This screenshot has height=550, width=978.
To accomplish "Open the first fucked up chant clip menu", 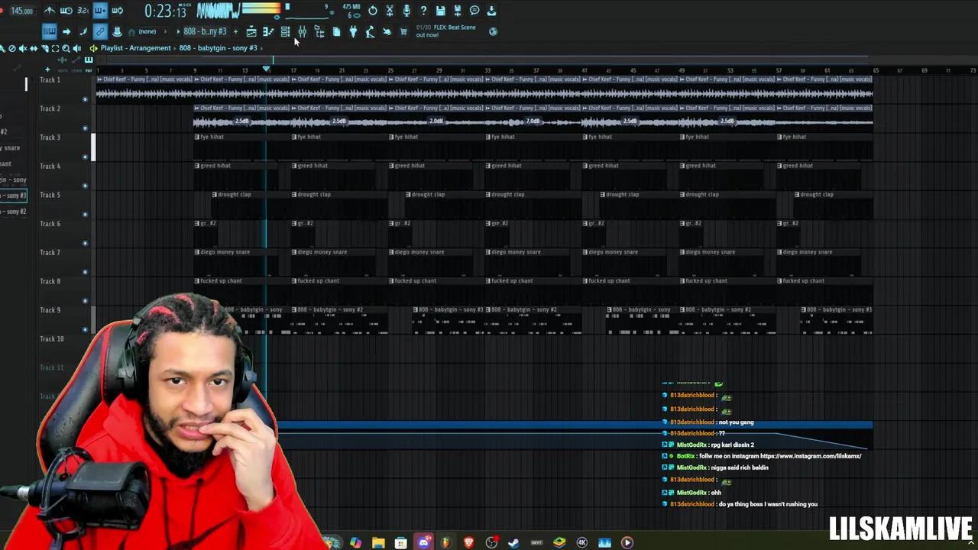I will (x=197, y=281).
